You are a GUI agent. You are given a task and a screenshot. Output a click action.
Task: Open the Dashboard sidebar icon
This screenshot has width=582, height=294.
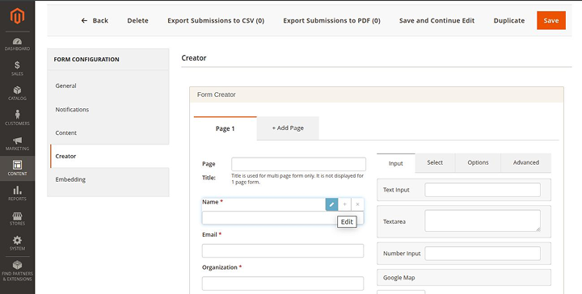point(17,41)
